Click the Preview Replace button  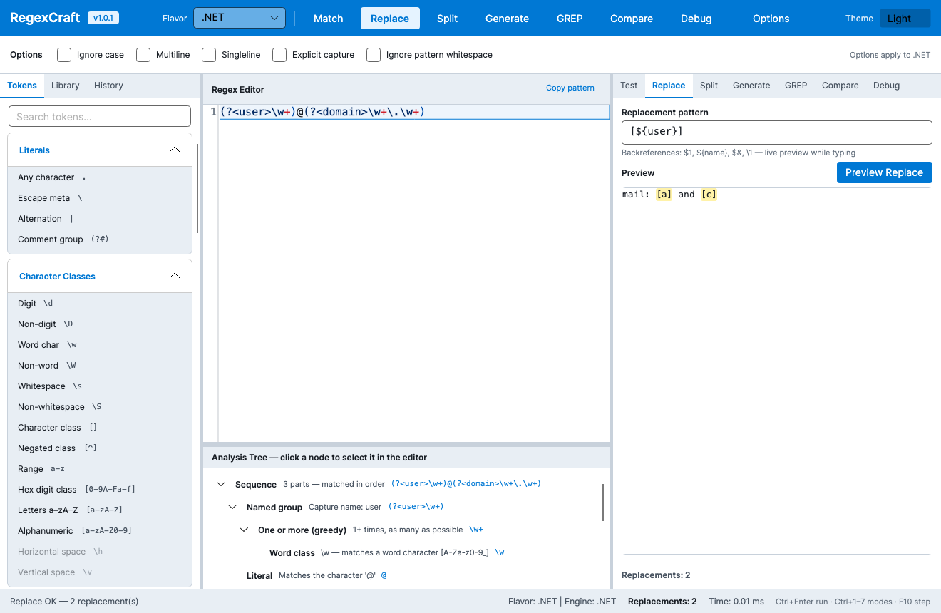point(884,172)
